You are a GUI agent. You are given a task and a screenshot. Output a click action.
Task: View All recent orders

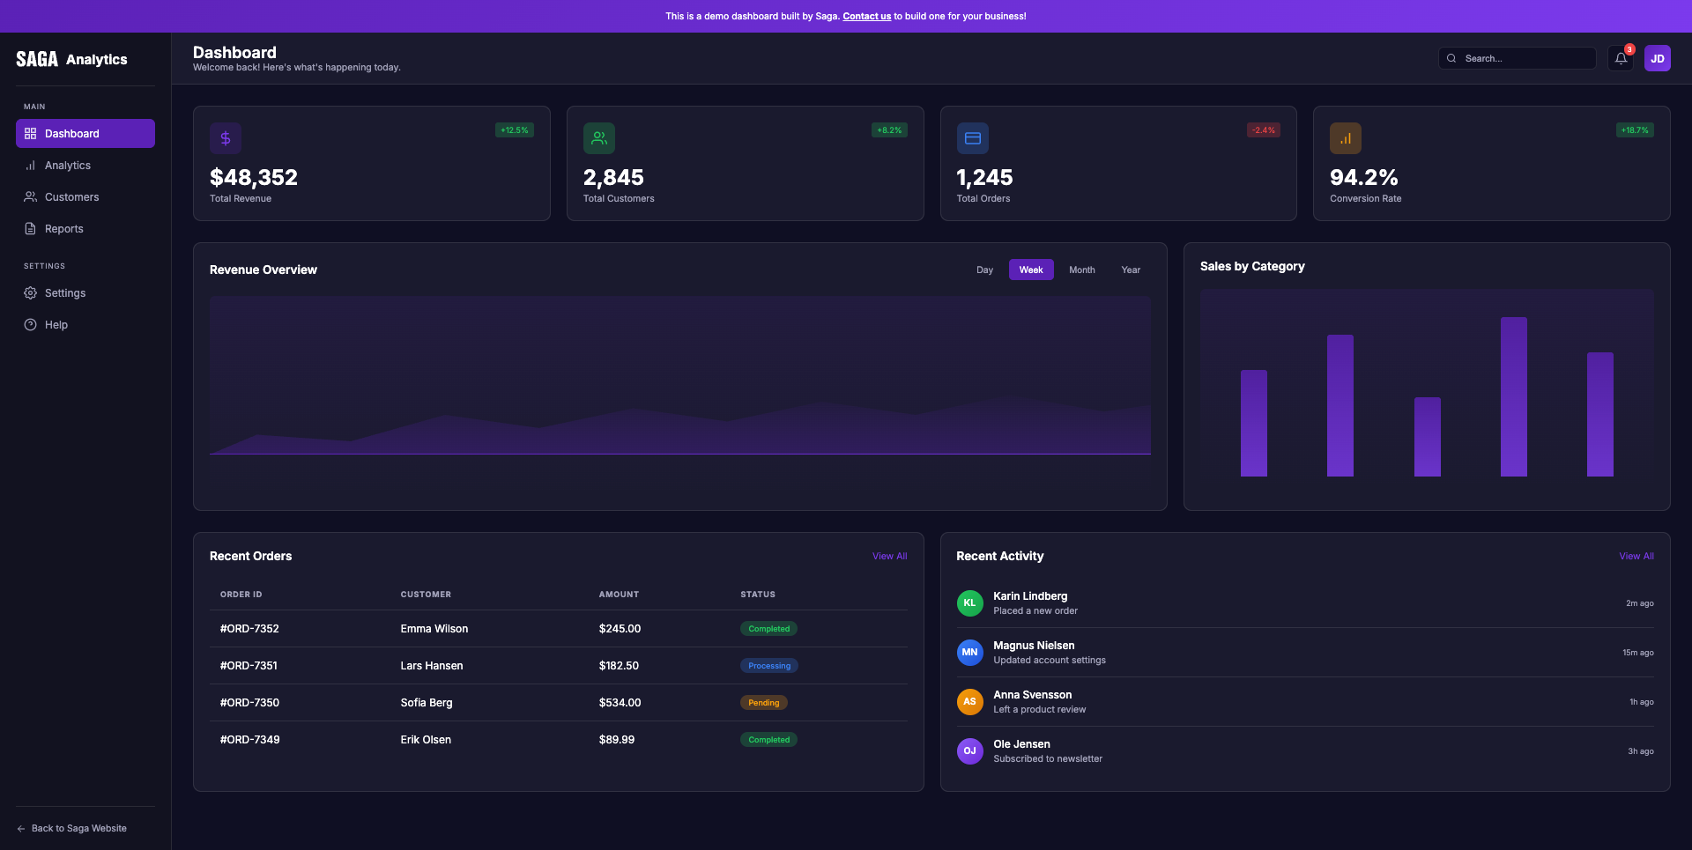coord(888,556)
